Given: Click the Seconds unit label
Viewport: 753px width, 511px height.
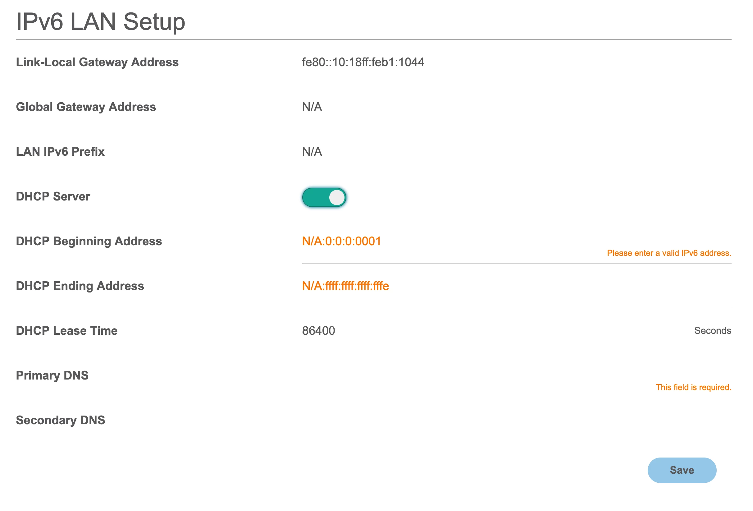Looking at the screenshot, I should point(712,331).
